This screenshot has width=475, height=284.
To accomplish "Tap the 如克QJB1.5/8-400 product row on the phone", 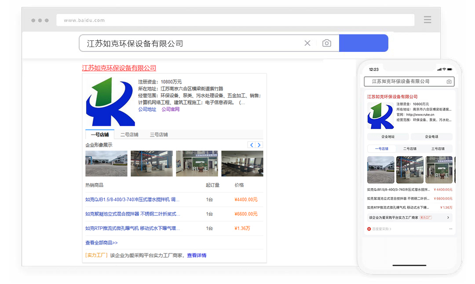I will coord(409,189).
